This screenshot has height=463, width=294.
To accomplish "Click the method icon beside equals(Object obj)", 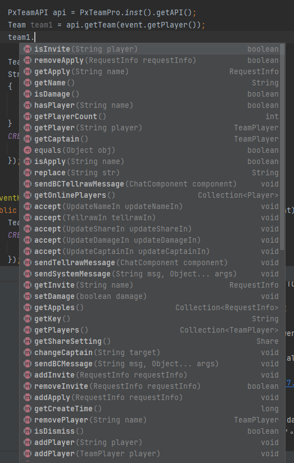I will (x=28, y=150).
